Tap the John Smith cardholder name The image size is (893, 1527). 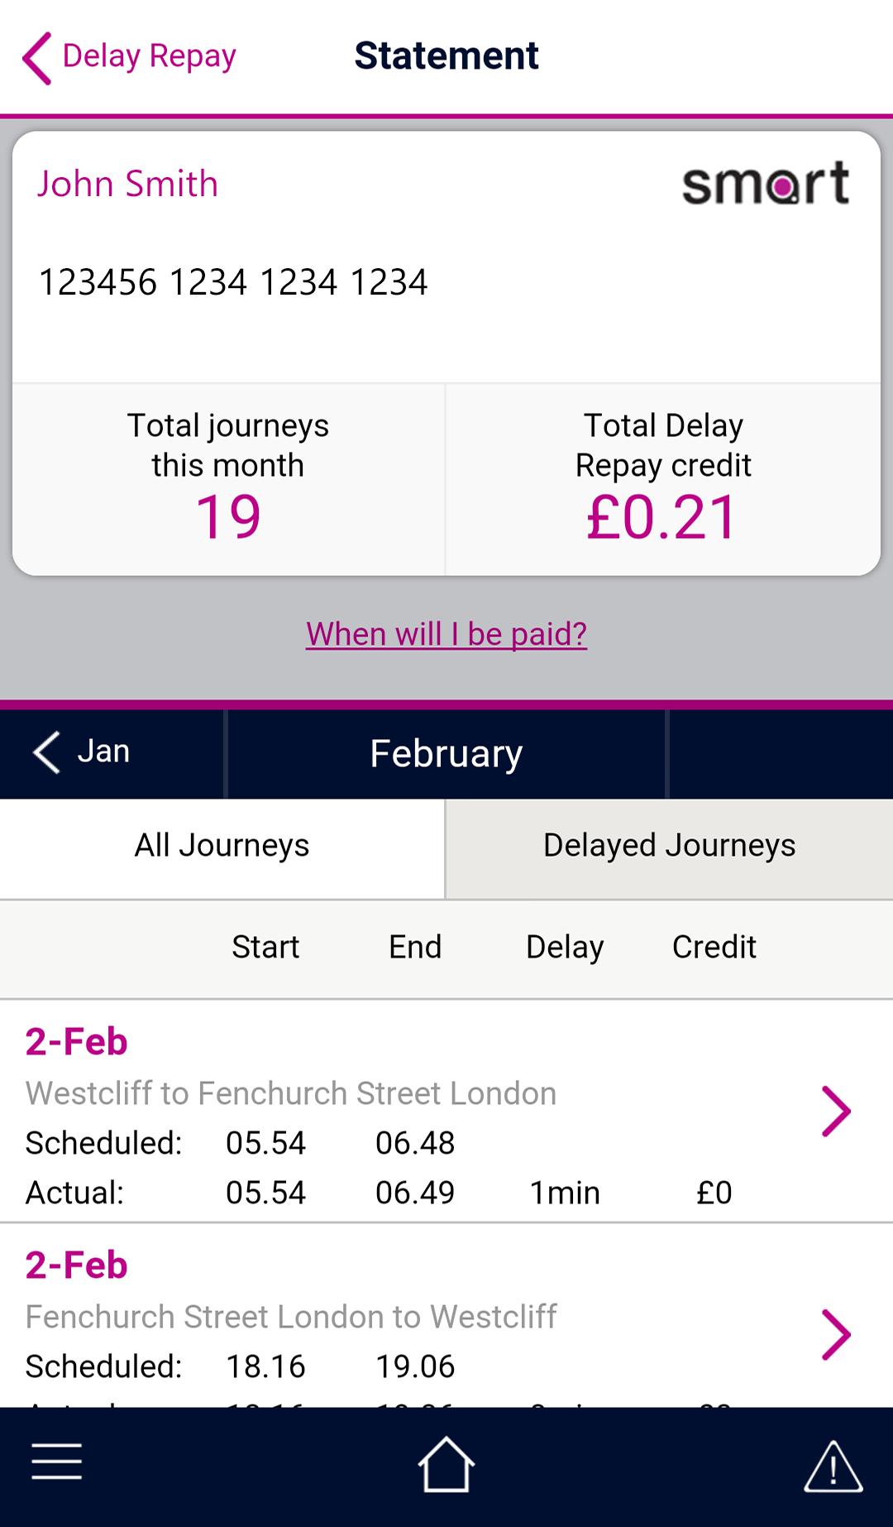pyautogui.click(x=127, y=184)
